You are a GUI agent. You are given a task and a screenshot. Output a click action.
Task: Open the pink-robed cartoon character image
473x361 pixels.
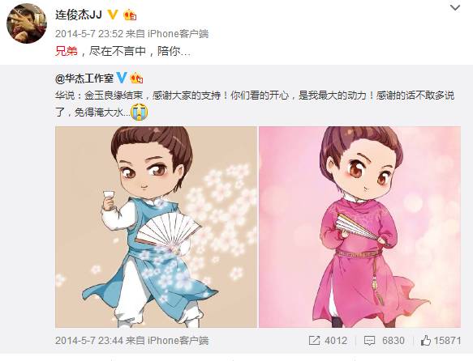point(360,227)
